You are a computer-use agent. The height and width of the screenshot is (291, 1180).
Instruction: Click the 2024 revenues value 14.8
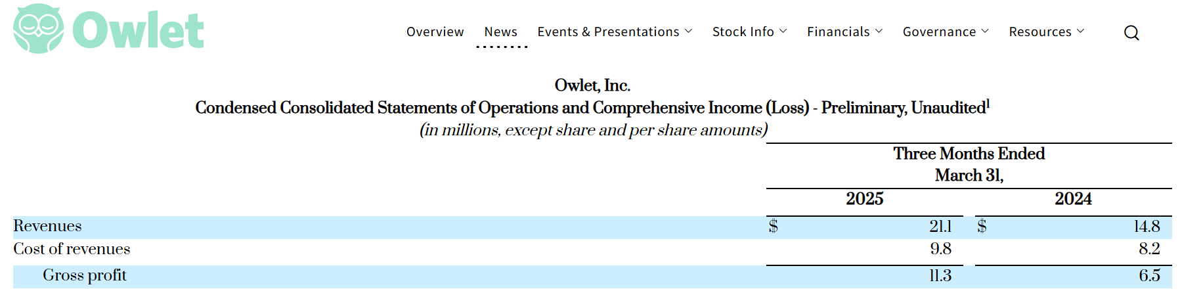pos(1147,227)
